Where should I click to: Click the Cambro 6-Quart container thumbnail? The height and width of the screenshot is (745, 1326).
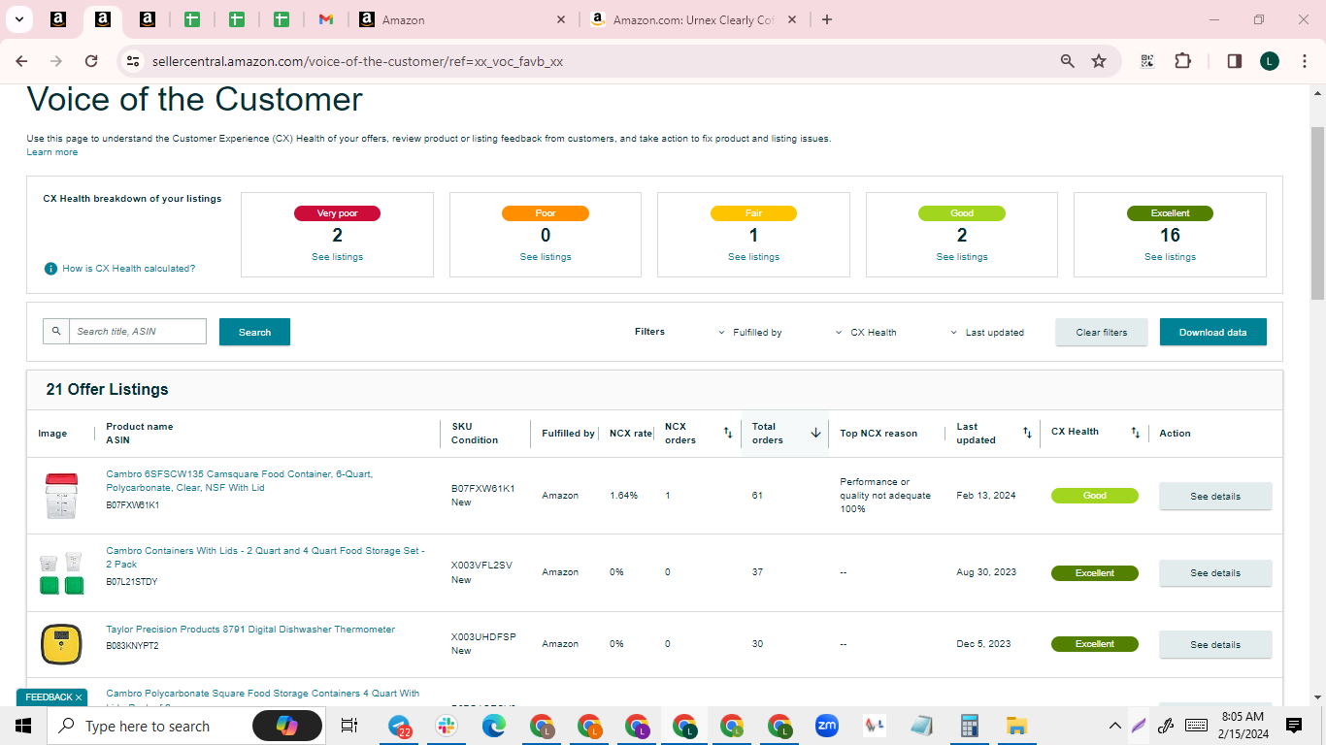click(60, 496)
